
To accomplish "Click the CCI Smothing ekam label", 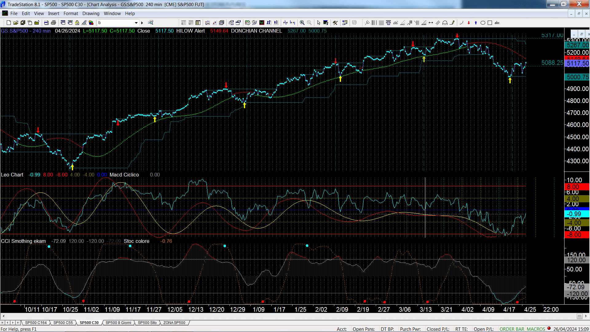I will (x=23, y=241).
